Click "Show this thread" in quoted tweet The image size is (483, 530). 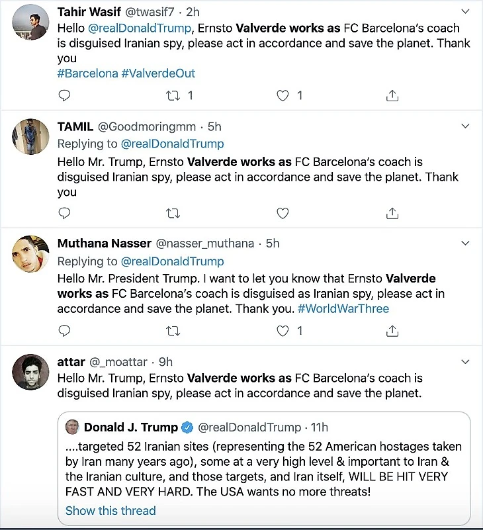[110, 511]
